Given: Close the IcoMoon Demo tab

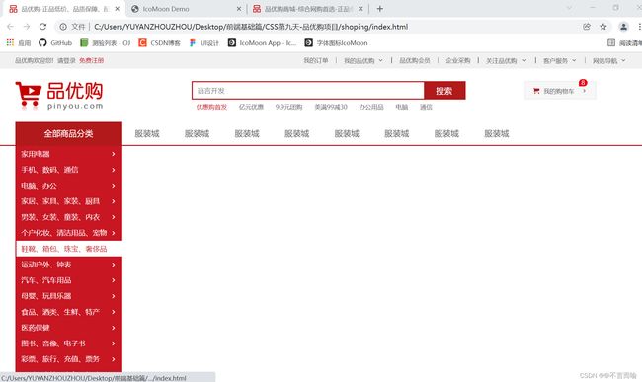Looking at the screenshot, I should pos(239,9).
